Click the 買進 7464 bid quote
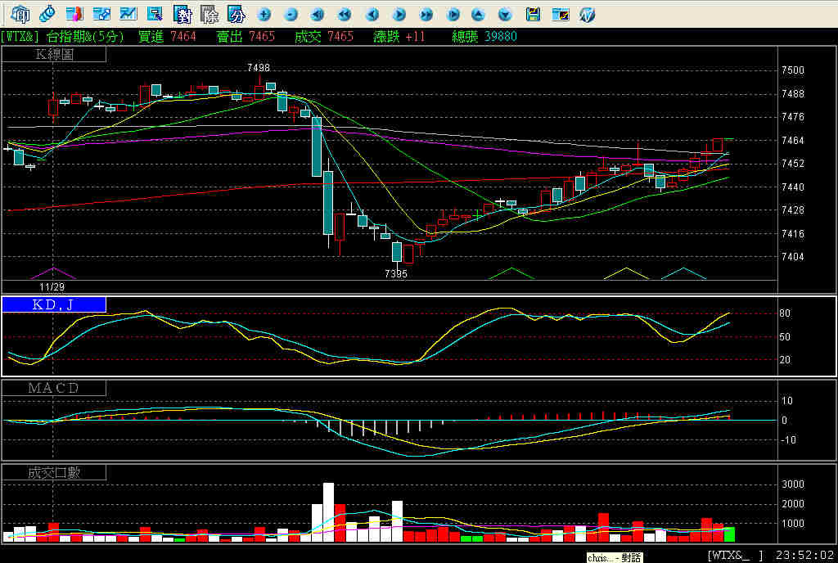The image size is (838, 563). pyautogui.click(x=167, y=37)
